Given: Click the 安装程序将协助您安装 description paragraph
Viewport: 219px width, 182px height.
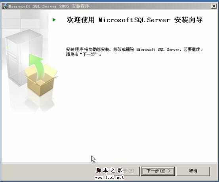Looking at the screenshot, I should [134, 52].
